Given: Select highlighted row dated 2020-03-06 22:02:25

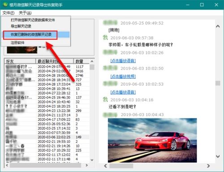Looking at the screenshot, I should point(47,137).
